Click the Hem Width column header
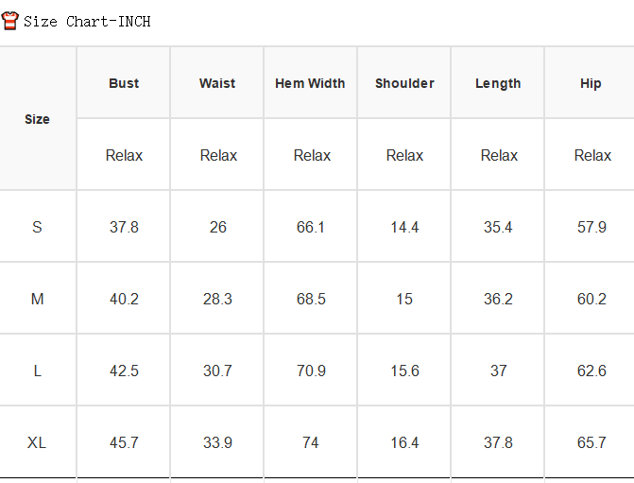634x483 pixels. [x=310, y=83]
